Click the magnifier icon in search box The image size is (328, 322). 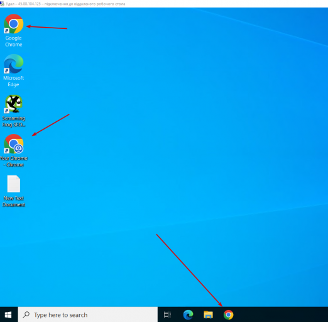(x=26, y=314)
